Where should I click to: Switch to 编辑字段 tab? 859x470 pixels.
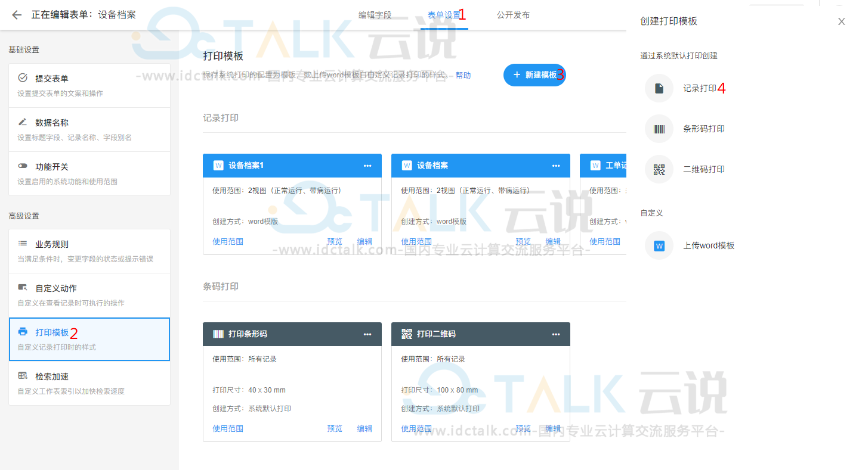(x=375, y=15)
